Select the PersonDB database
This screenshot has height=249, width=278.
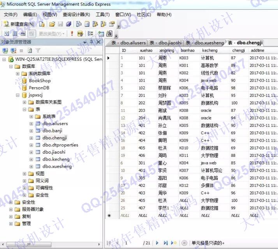click(x=39, y=88)
